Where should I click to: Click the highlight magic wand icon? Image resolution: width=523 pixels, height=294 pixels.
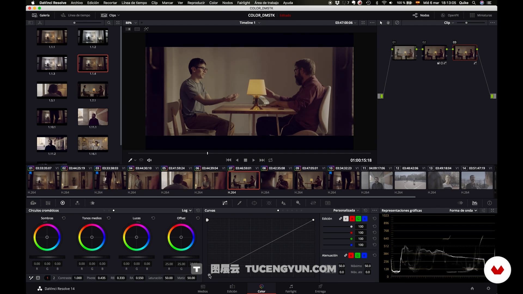pyautogui.click(x=146, y=29)
